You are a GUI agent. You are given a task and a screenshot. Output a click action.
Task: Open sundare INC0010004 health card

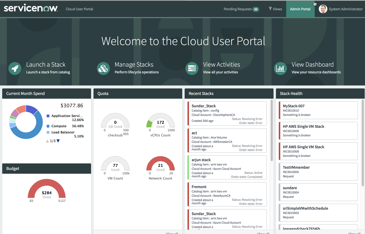point(318,192)
